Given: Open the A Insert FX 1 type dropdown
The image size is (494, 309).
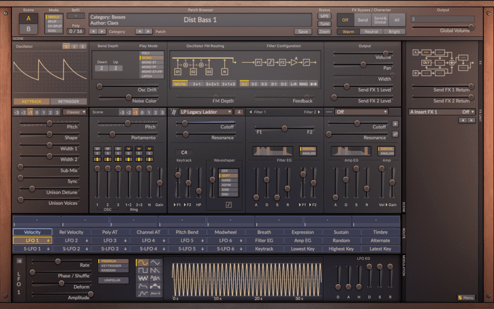Looking at the screenshot, I should point(442,112).
